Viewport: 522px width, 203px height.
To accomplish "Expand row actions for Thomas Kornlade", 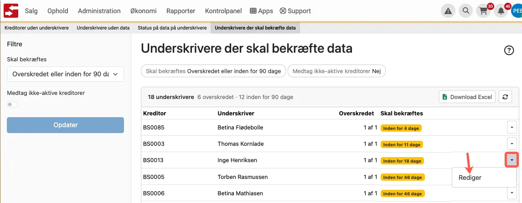I will (x=512, y=144).
